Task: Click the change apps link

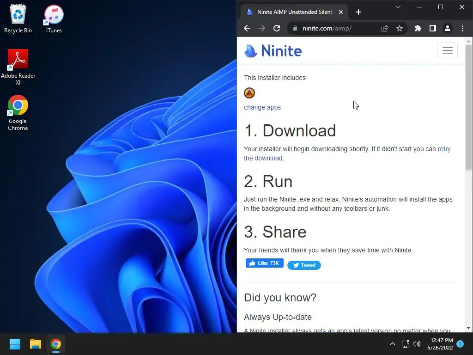Action: pyautogui.click(x=262, y=107)
